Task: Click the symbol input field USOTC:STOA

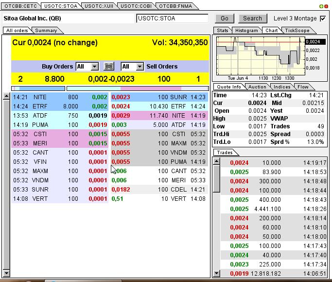Action: click(x=172, y=18)
